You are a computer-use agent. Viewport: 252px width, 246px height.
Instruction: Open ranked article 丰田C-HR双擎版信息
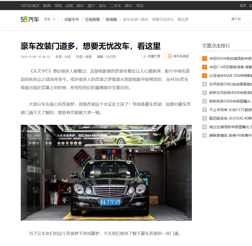point(230,67)
